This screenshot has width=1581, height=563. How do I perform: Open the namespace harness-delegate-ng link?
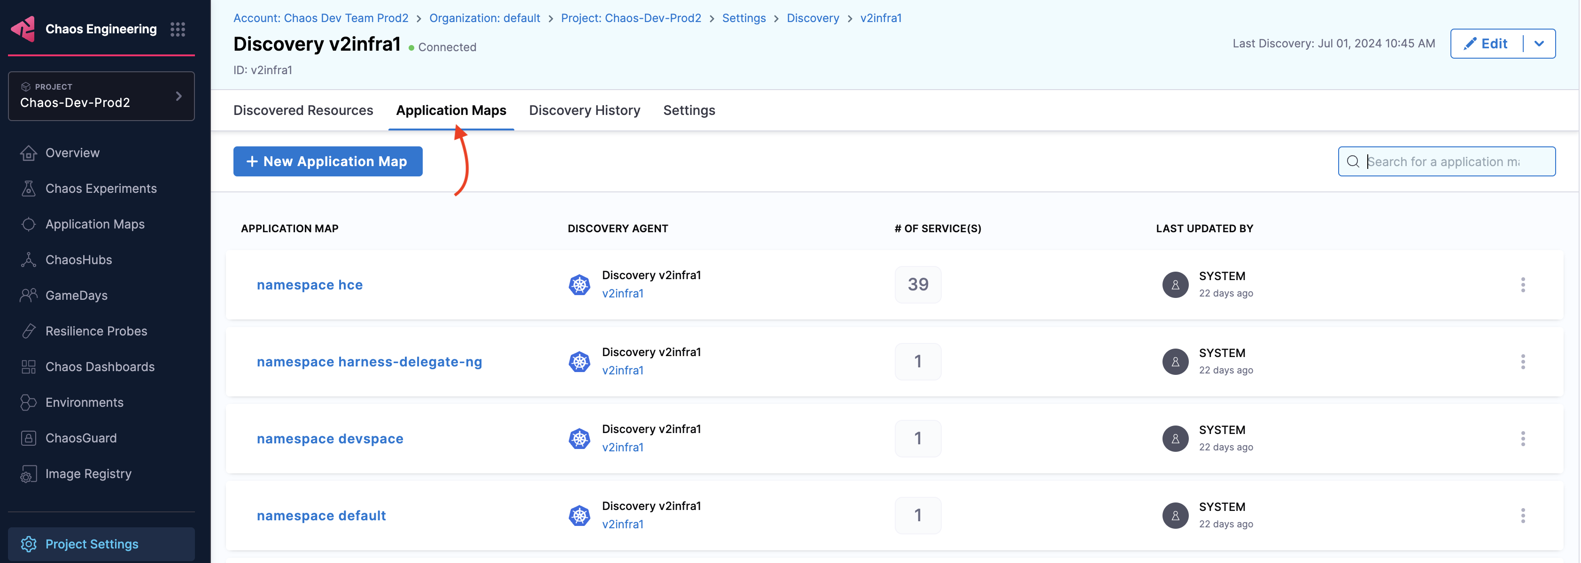[x=369, y=362]
